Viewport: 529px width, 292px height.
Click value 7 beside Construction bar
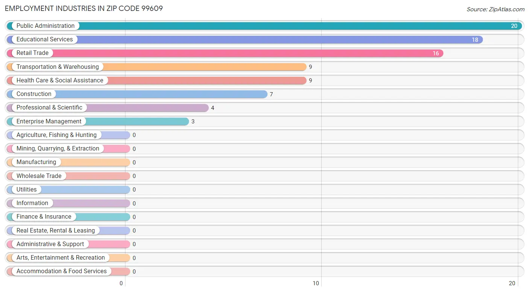[x=271, y=94]
